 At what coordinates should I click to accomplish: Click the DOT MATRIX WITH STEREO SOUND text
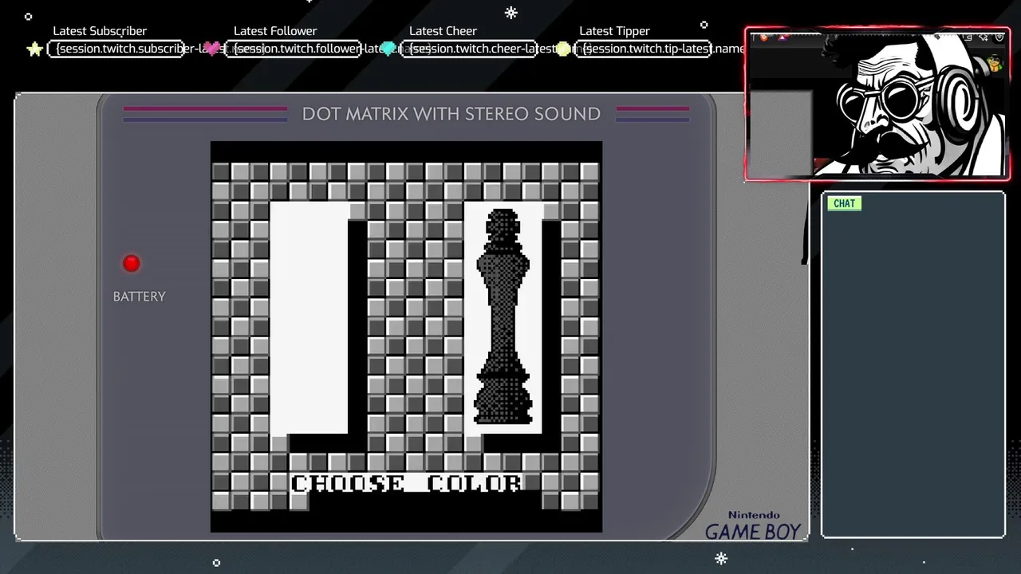(451, 114)
